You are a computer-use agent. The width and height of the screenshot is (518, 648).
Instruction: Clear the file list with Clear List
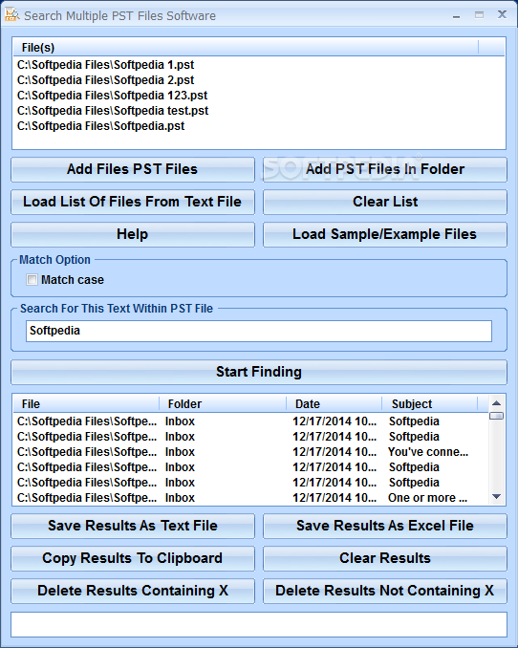385,202
